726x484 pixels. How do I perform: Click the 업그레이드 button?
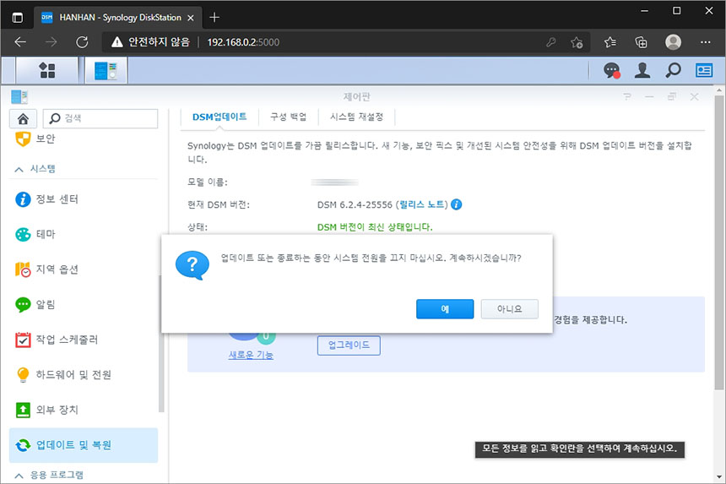click(349, 345)
